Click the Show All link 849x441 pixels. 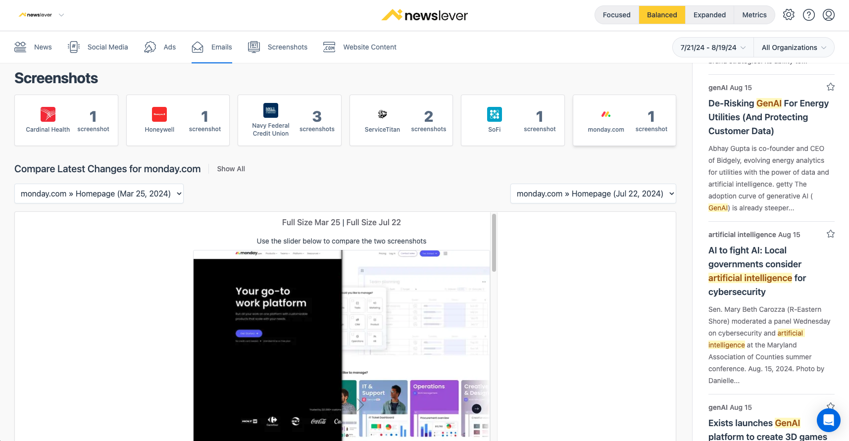[231, 169]
